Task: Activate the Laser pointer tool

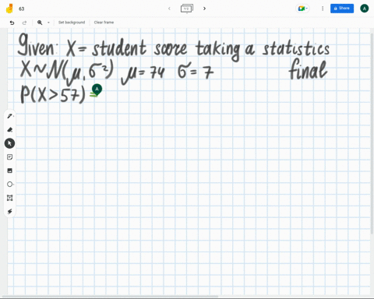Action: point(10,212)
